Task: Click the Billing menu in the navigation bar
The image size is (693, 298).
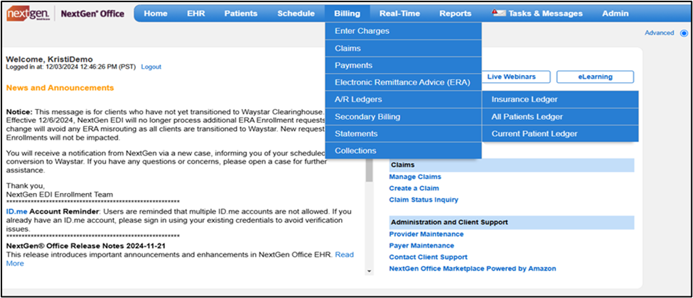Action: point(347,13)
